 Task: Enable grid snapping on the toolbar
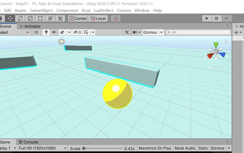pyautogui.click(x=115, y=18)
